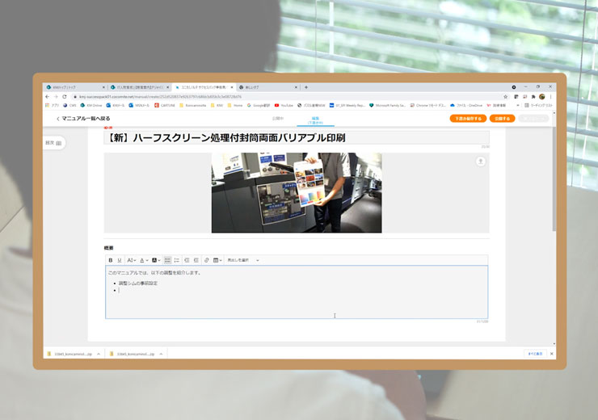Viewport: 598px width, 420px height.
Task: Switch to the 公開中 tab
Action: (279, 119)
